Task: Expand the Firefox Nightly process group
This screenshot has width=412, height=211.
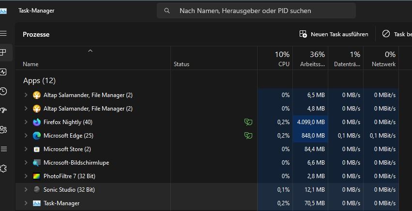Action: (26, 122)
